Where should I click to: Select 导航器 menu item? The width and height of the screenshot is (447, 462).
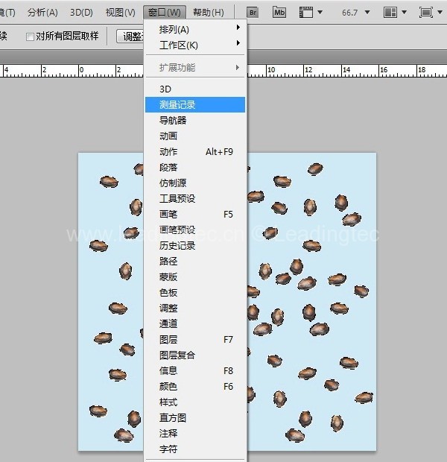tap(173, 120)
